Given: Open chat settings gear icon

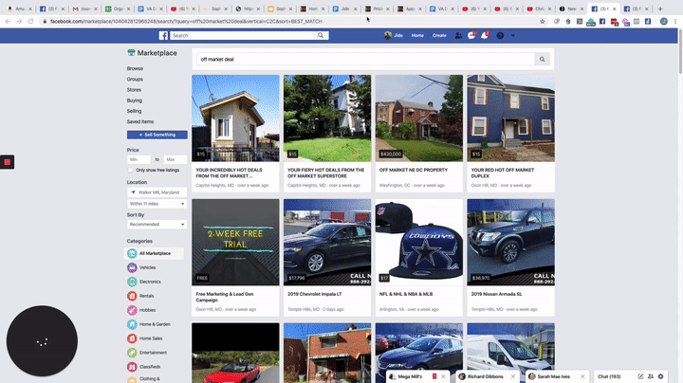Looking at the screenshot, I should point(662,376).
